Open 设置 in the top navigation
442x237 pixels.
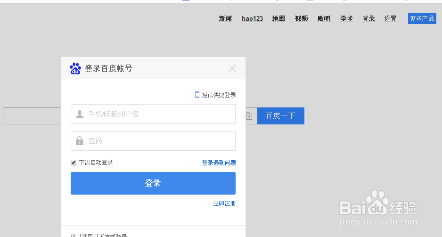[391, 18]
